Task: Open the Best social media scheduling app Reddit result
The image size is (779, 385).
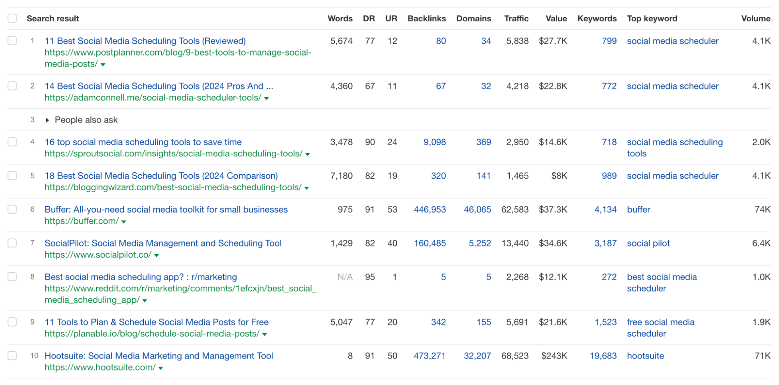Action: pyautogui.click(x=140, y=277)
